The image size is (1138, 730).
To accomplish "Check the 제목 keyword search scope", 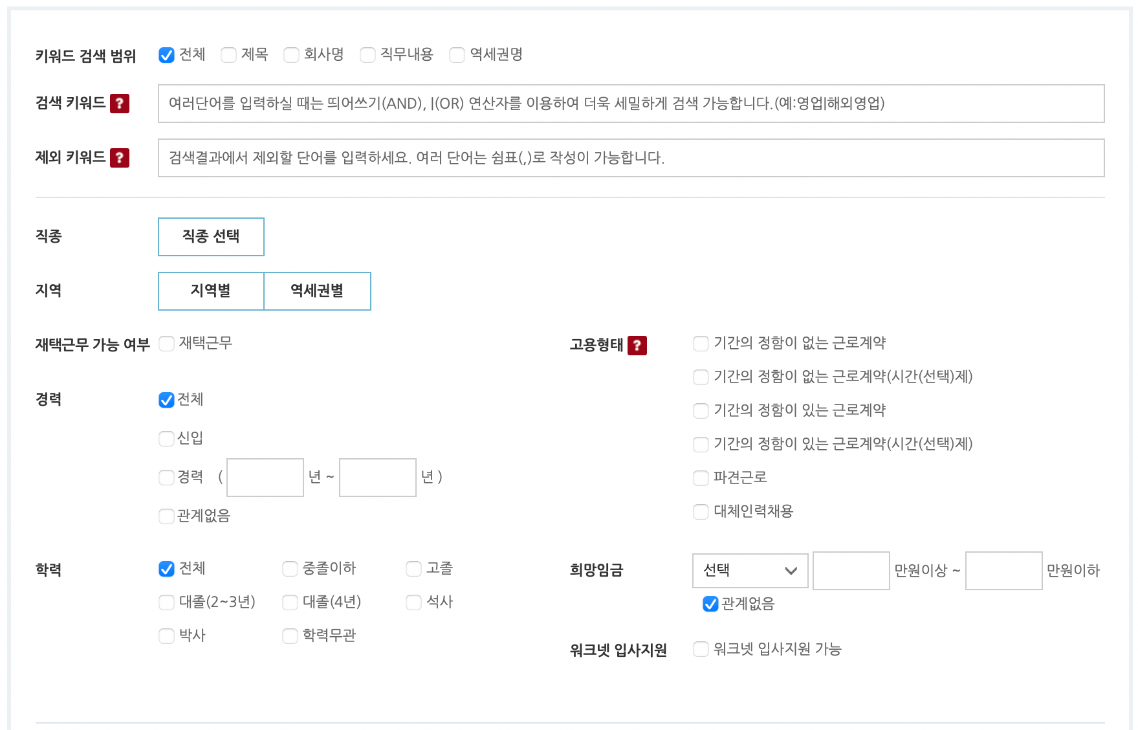I will pos(228,55).
